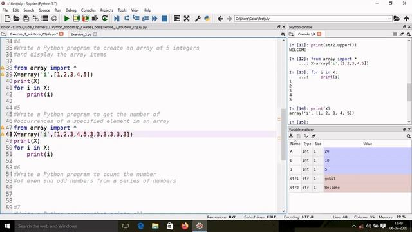Re-run last script icon
This screenshot has width=412, height=232.
coord(104,19)
